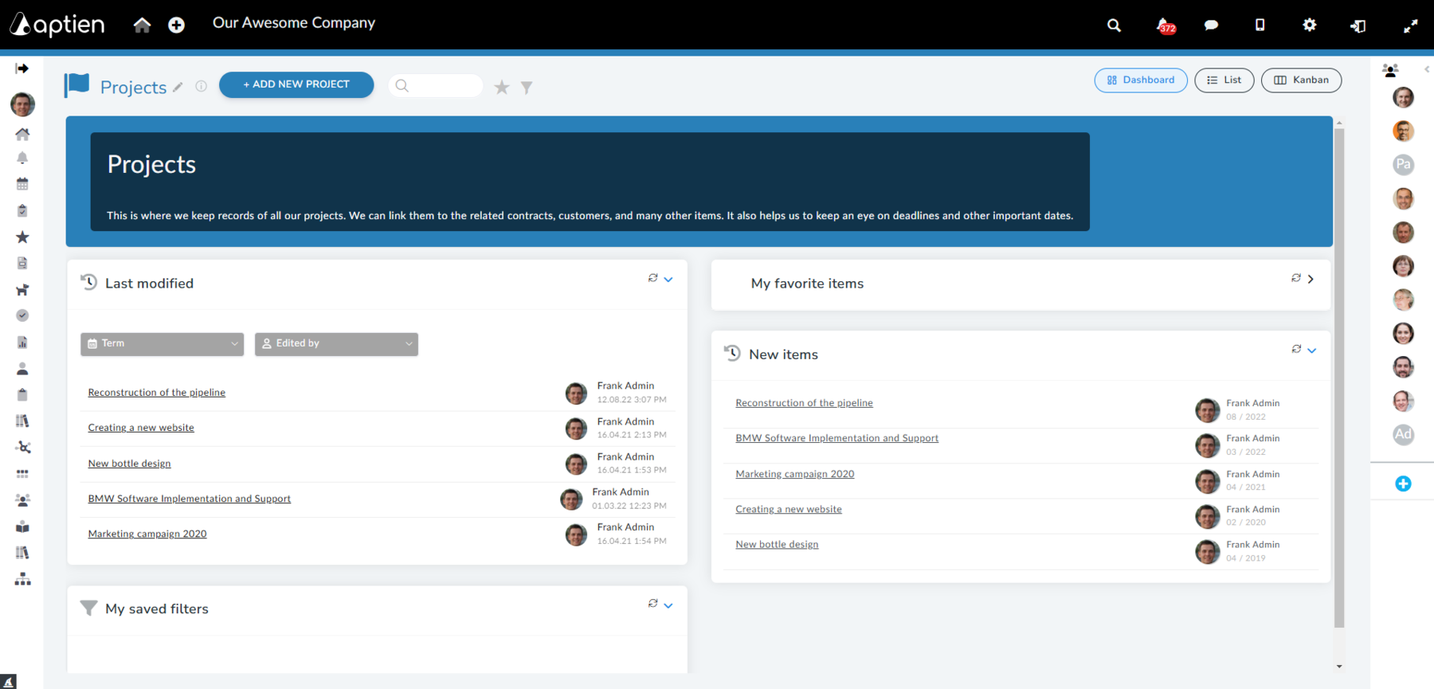Viewport: 1434px width, 689px height.
Task: Open Creating a new website in New items
Action: 789,509
